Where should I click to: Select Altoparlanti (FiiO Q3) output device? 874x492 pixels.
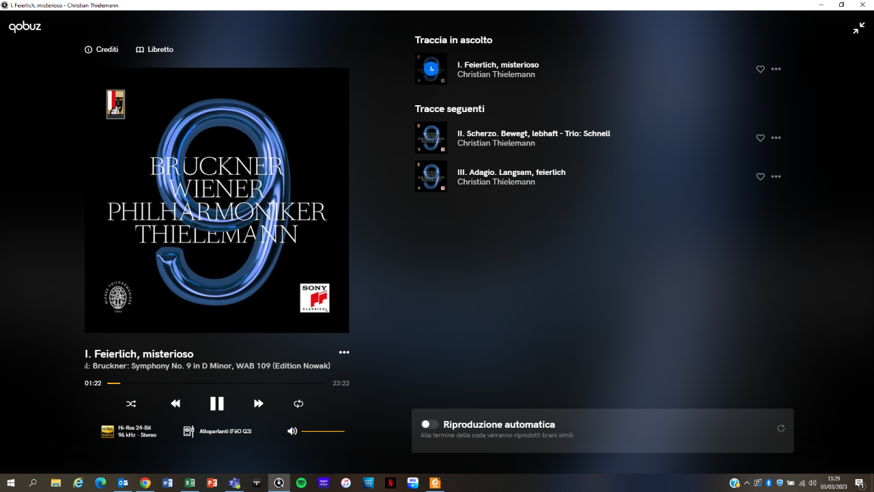click(218, 431)
